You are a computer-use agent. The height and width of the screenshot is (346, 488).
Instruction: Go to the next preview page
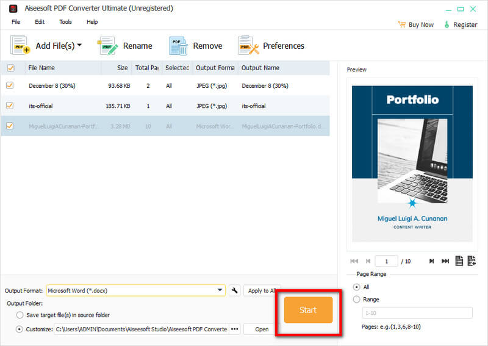pos(431,261)
